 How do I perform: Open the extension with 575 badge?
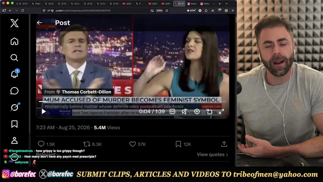[220, 10]
